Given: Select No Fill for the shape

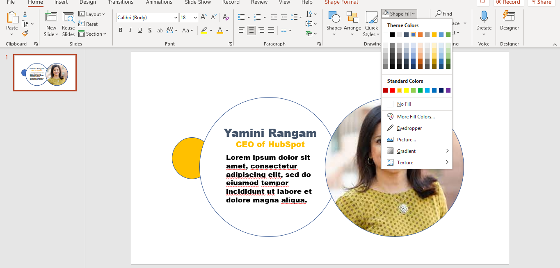Looking at the screenshot, I should coord(404,104).
